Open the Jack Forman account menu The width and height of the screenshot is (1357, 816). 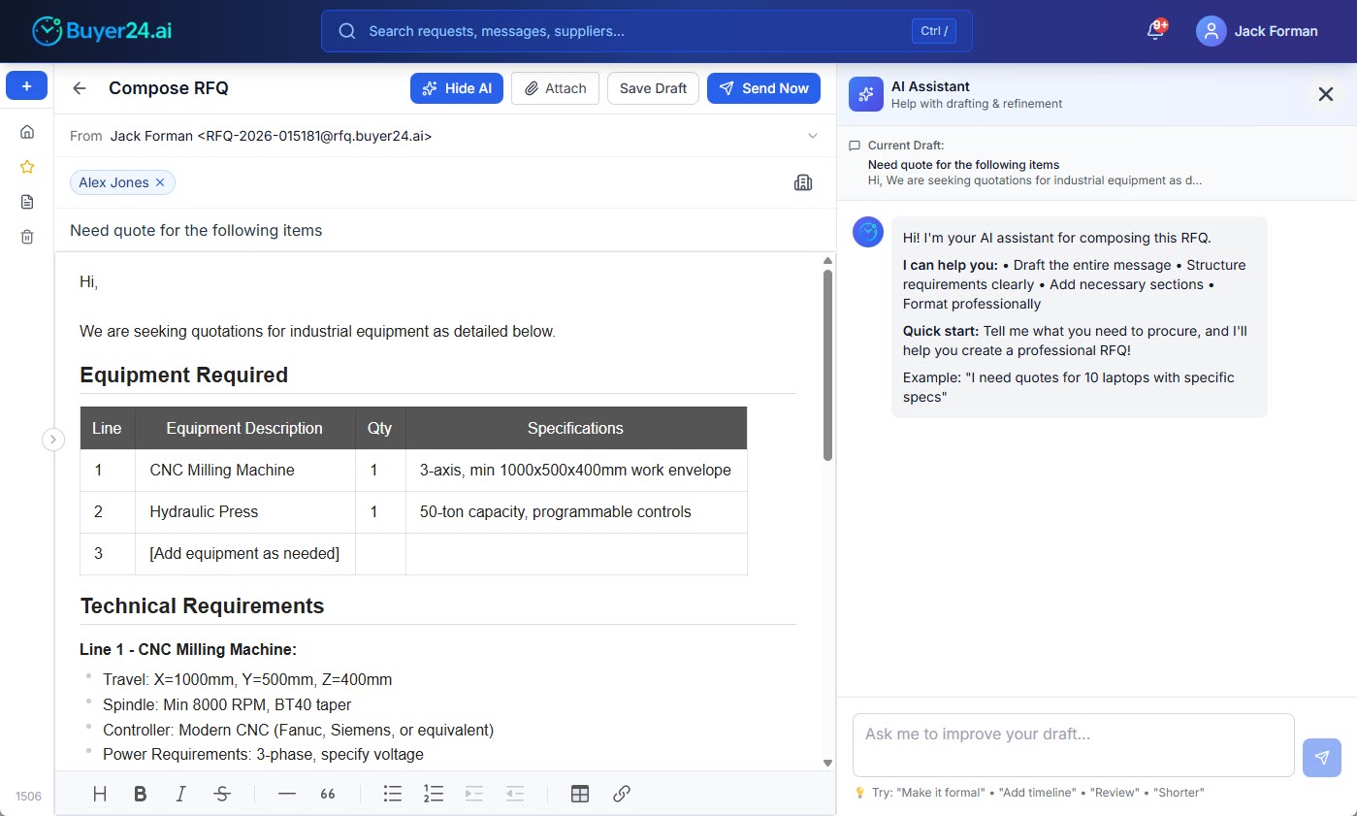tap(1257, 31)
